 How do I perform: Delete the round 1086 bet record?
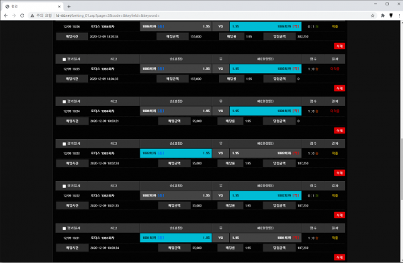pyautogui.click(x=339, y=46)
